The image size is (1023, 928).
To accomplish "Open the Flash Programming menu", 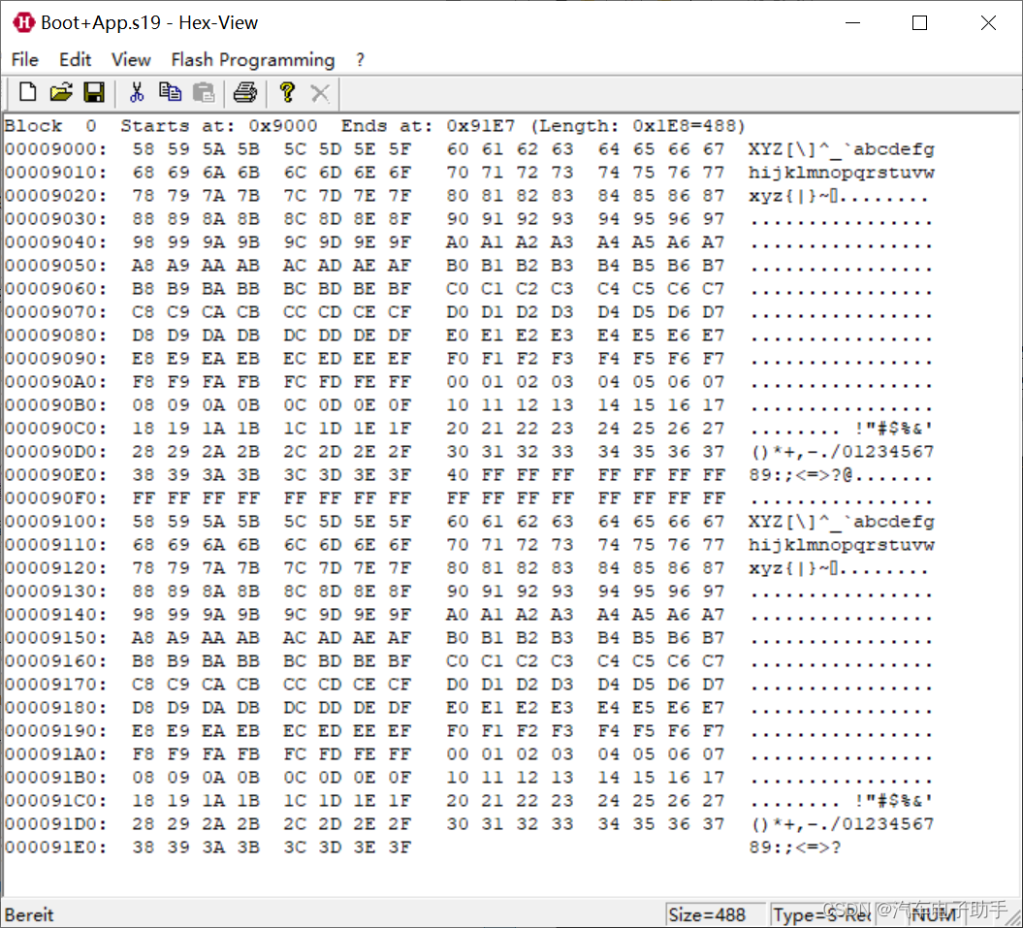I will click(x=252, y=59).
